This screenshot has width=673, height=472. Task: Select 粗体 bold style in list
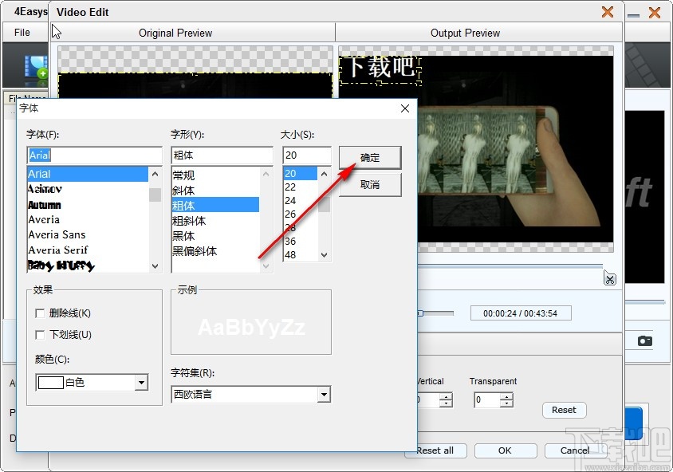click(215, 206)
